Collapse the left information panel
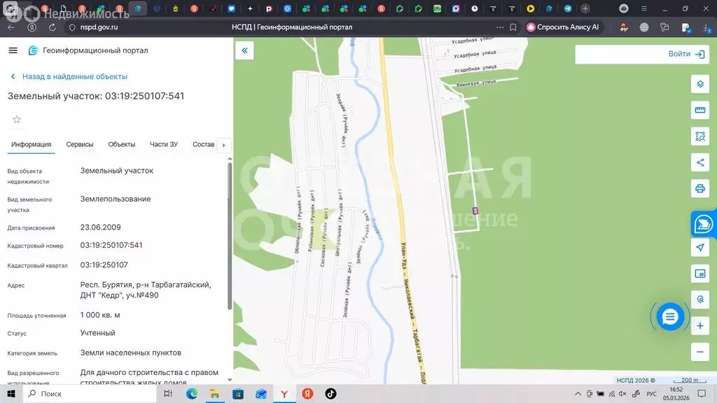 [x=244, y=50]
